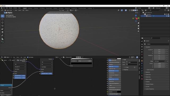The image size is (170, 96).
Task: Open the Render menu
Action: [x=11, y=8]
